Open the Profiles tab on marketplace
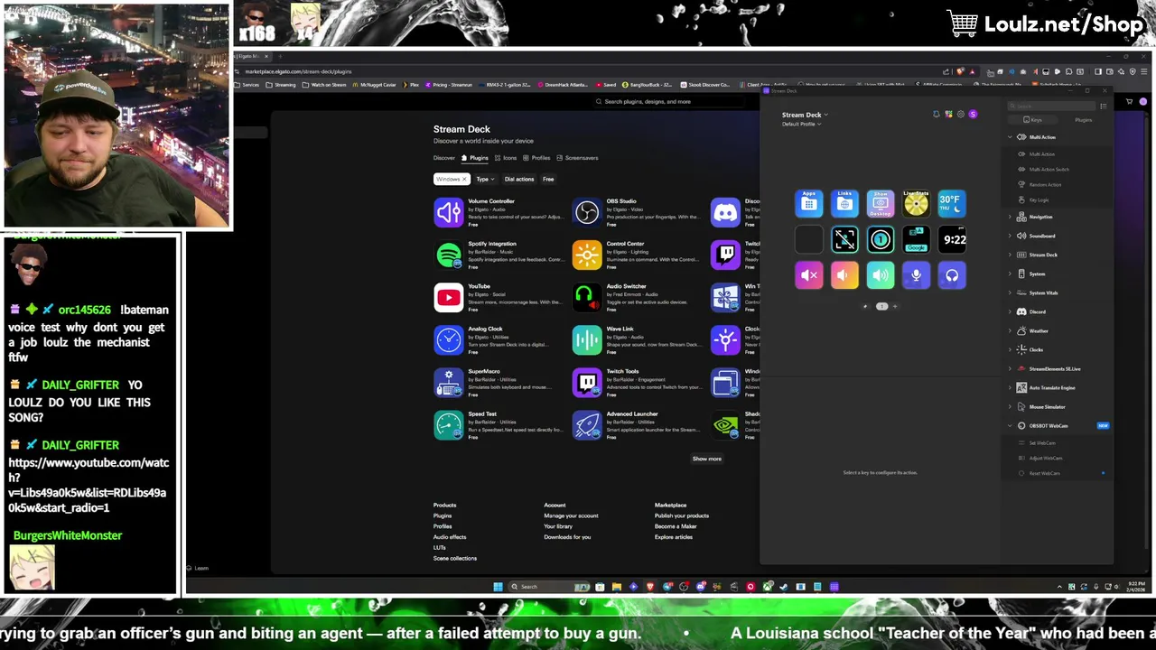The image size is (1156, 650). (536, 158)
